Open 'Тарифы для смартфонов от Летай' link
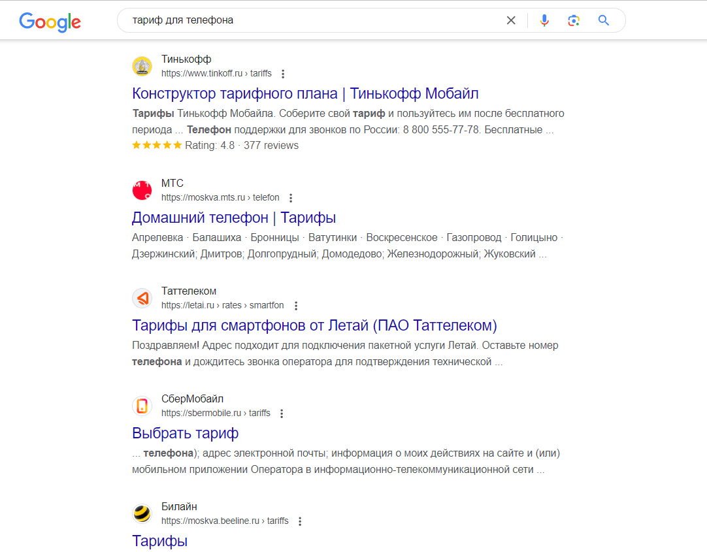This screenshot has width=707, height=552. click(x=314, y=325)
